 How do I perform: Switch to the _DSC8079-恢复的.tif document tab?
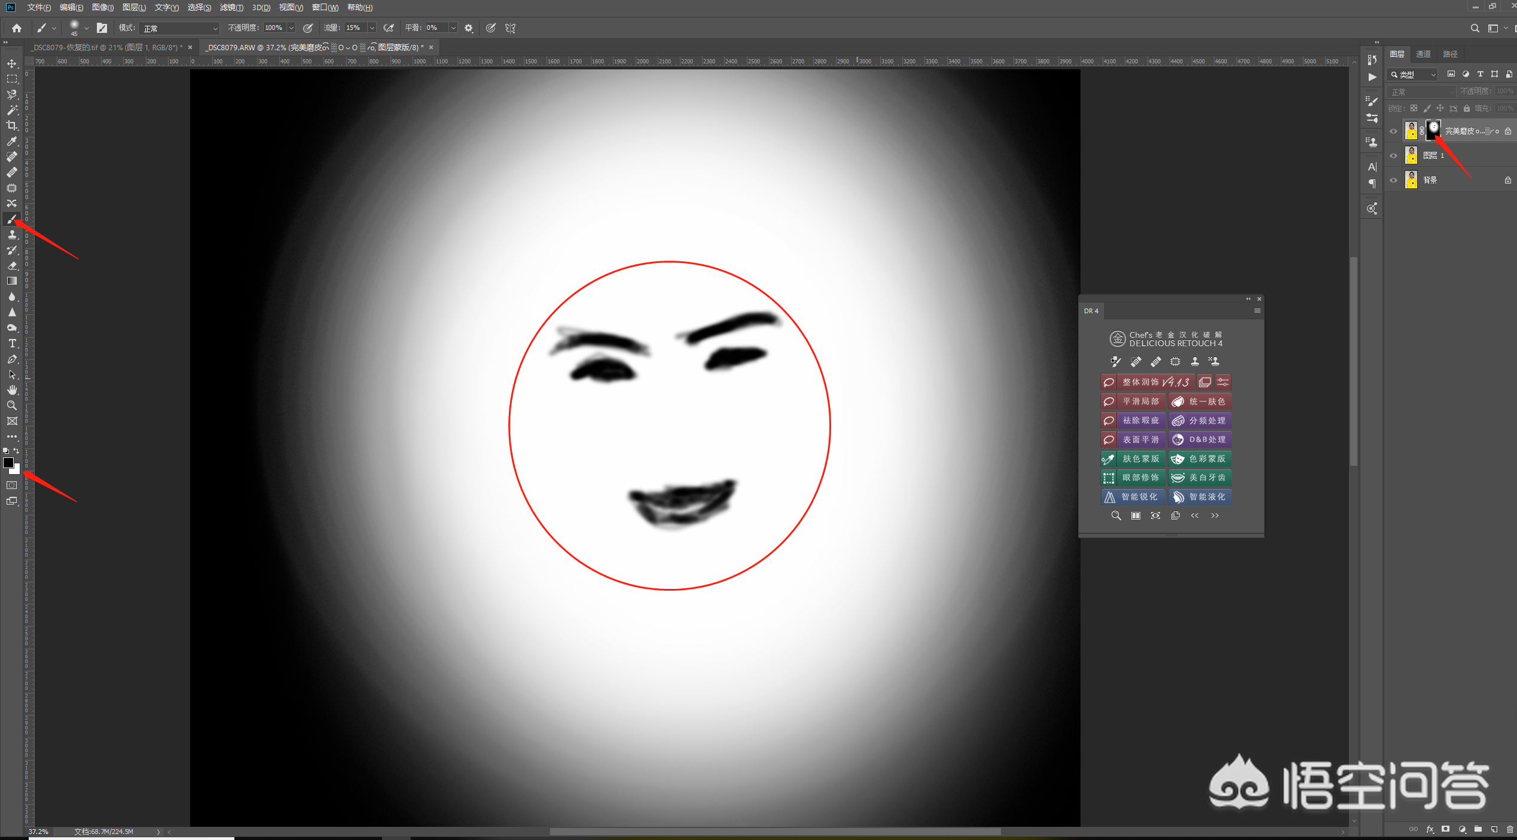(108, 47)
